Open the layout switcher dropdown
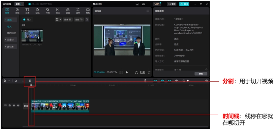The width and height of the screenshot is (275, 130). click(x=144, y=4)
